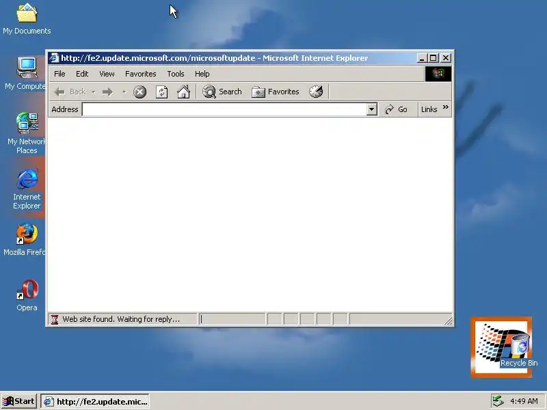This screenshot has height=410, width=547.
Task: Select the My Documents desktop icon
Action: point(27,20)
